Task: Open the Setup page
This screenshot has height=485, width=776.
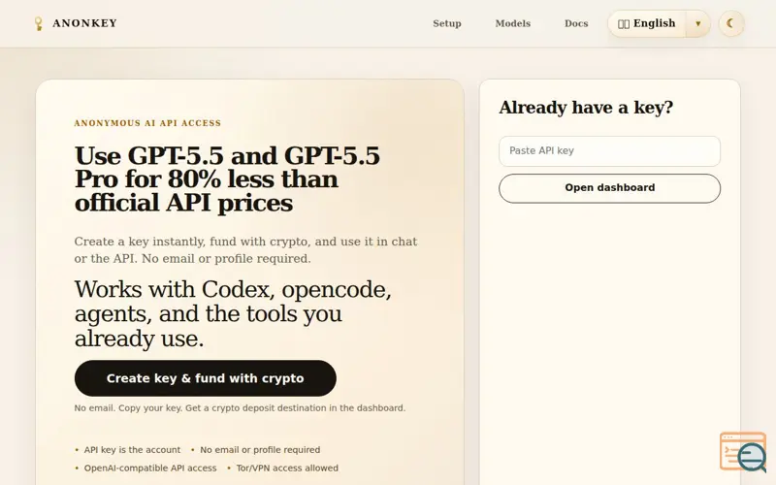Action: tap(447, 23)
